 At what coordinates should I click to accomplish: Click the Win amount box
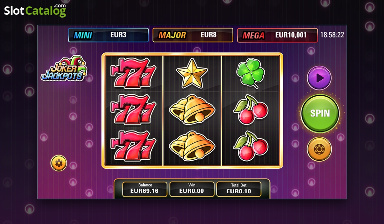(x=192, y=189)
